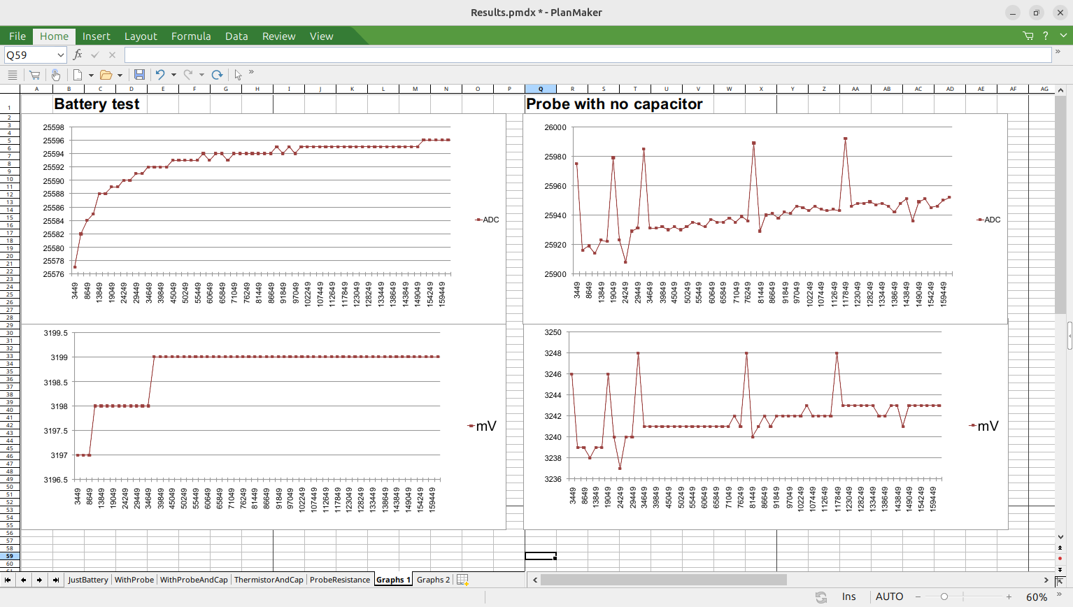The width and height of the screenshot is (1073, 607).
Task: Click the vertical scrollbar thumb
Action: tap(1060, 206)
